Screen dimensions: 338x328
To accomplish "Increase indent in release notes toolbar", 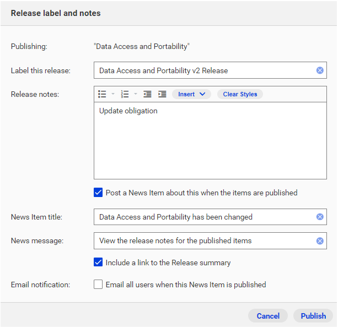I will click(162, 94).
